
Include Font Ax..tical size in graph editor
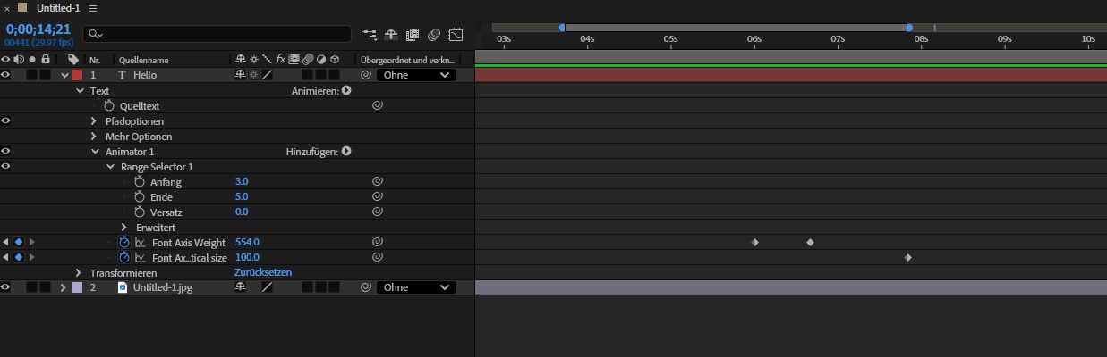[141, 257]
